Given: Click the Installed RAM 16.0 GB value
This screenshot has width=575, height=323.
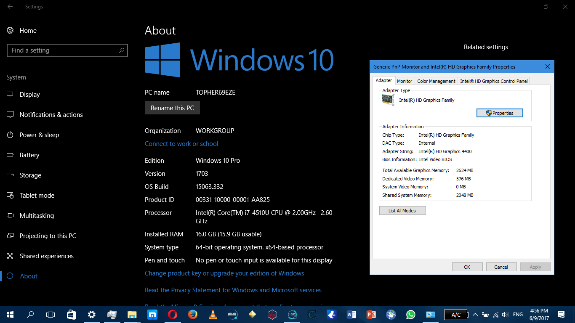Looking at the screenshot, I should 229,234.
